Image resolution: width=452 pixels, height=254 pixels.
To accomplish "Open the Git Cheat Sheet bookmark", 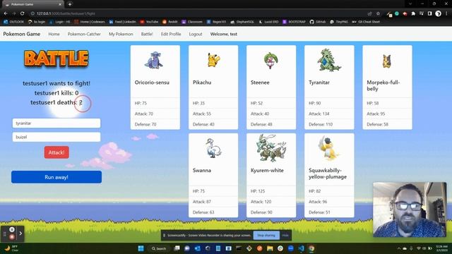I will point(366,22).
